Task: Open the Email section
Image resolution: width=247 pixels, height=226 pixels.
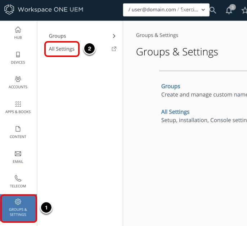Action: click(18, 157)
